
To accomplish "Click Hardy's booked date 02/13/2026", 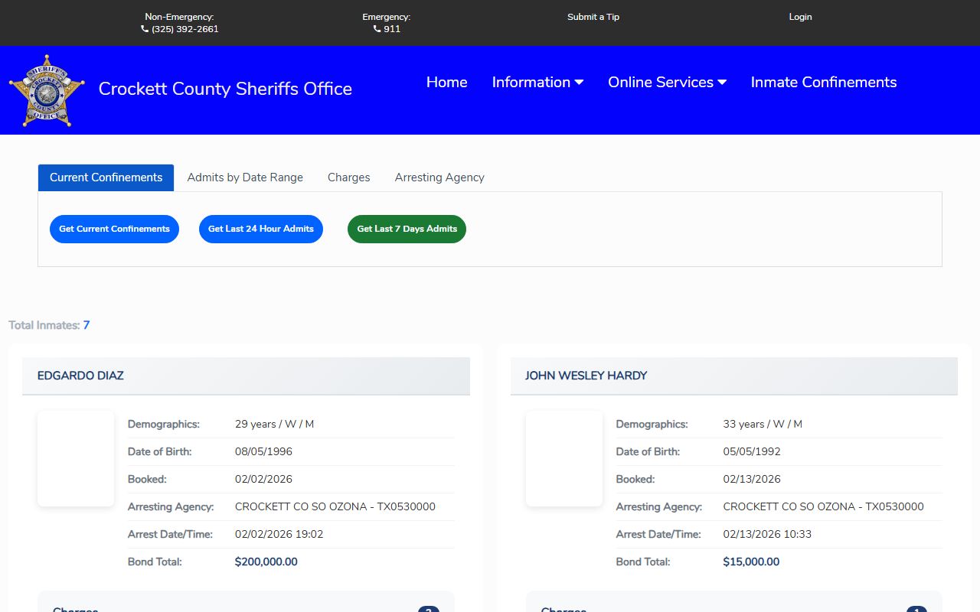I will [752, 479].
